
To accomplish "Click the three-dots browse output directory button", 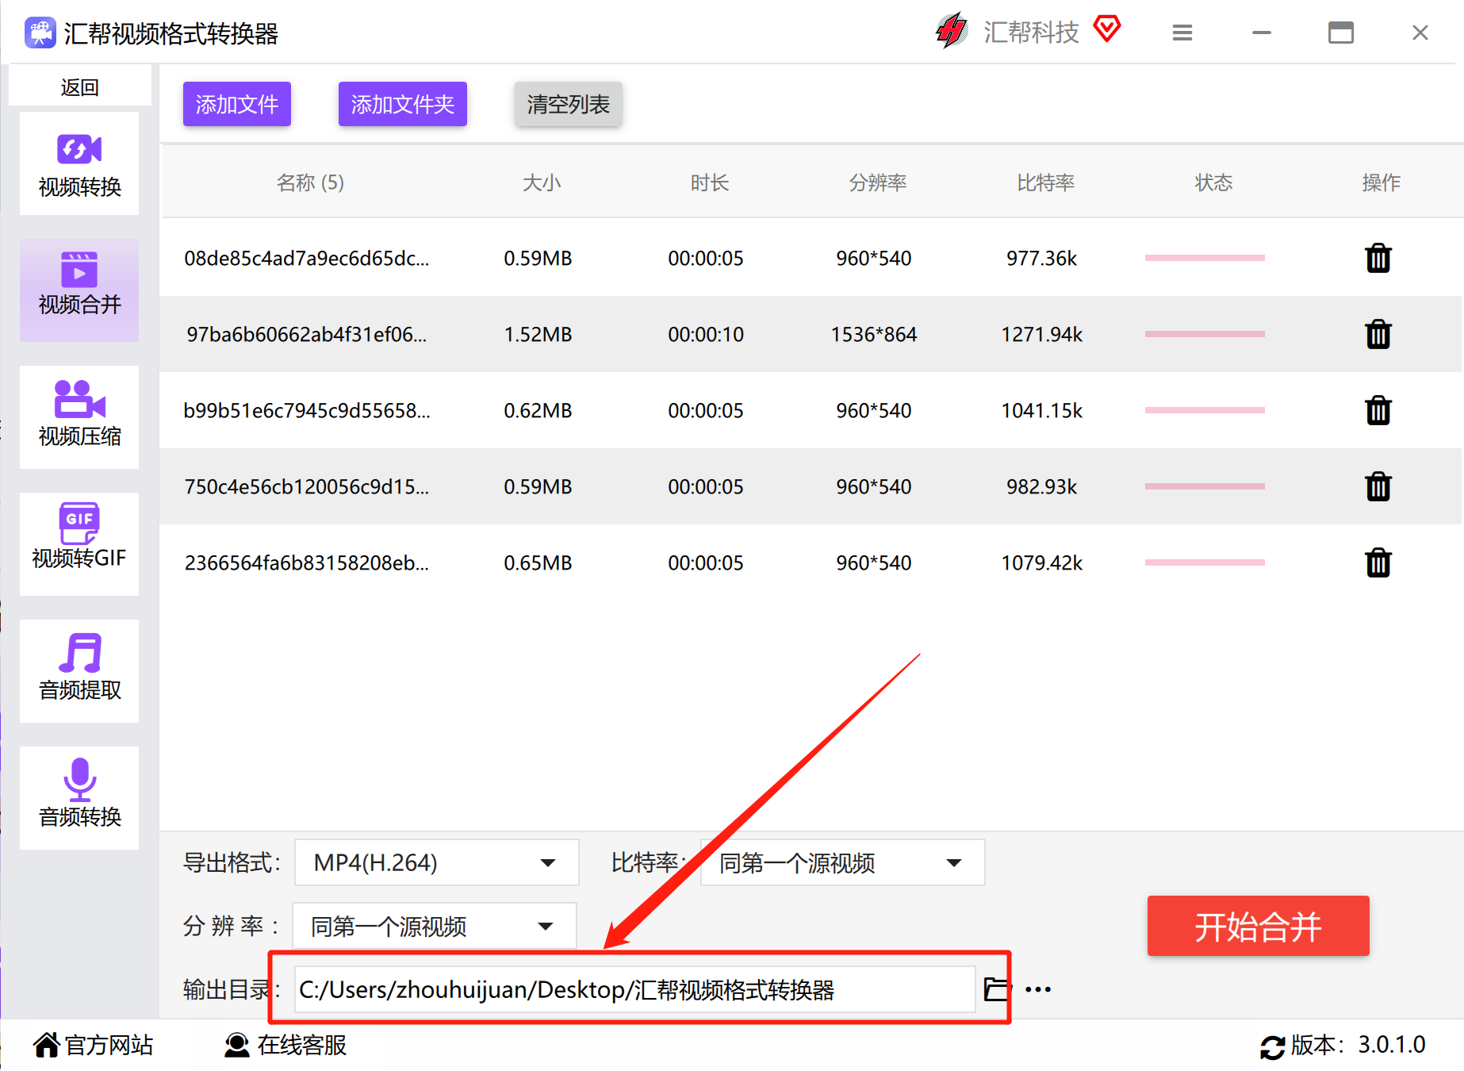I will tap(1038, 989).
